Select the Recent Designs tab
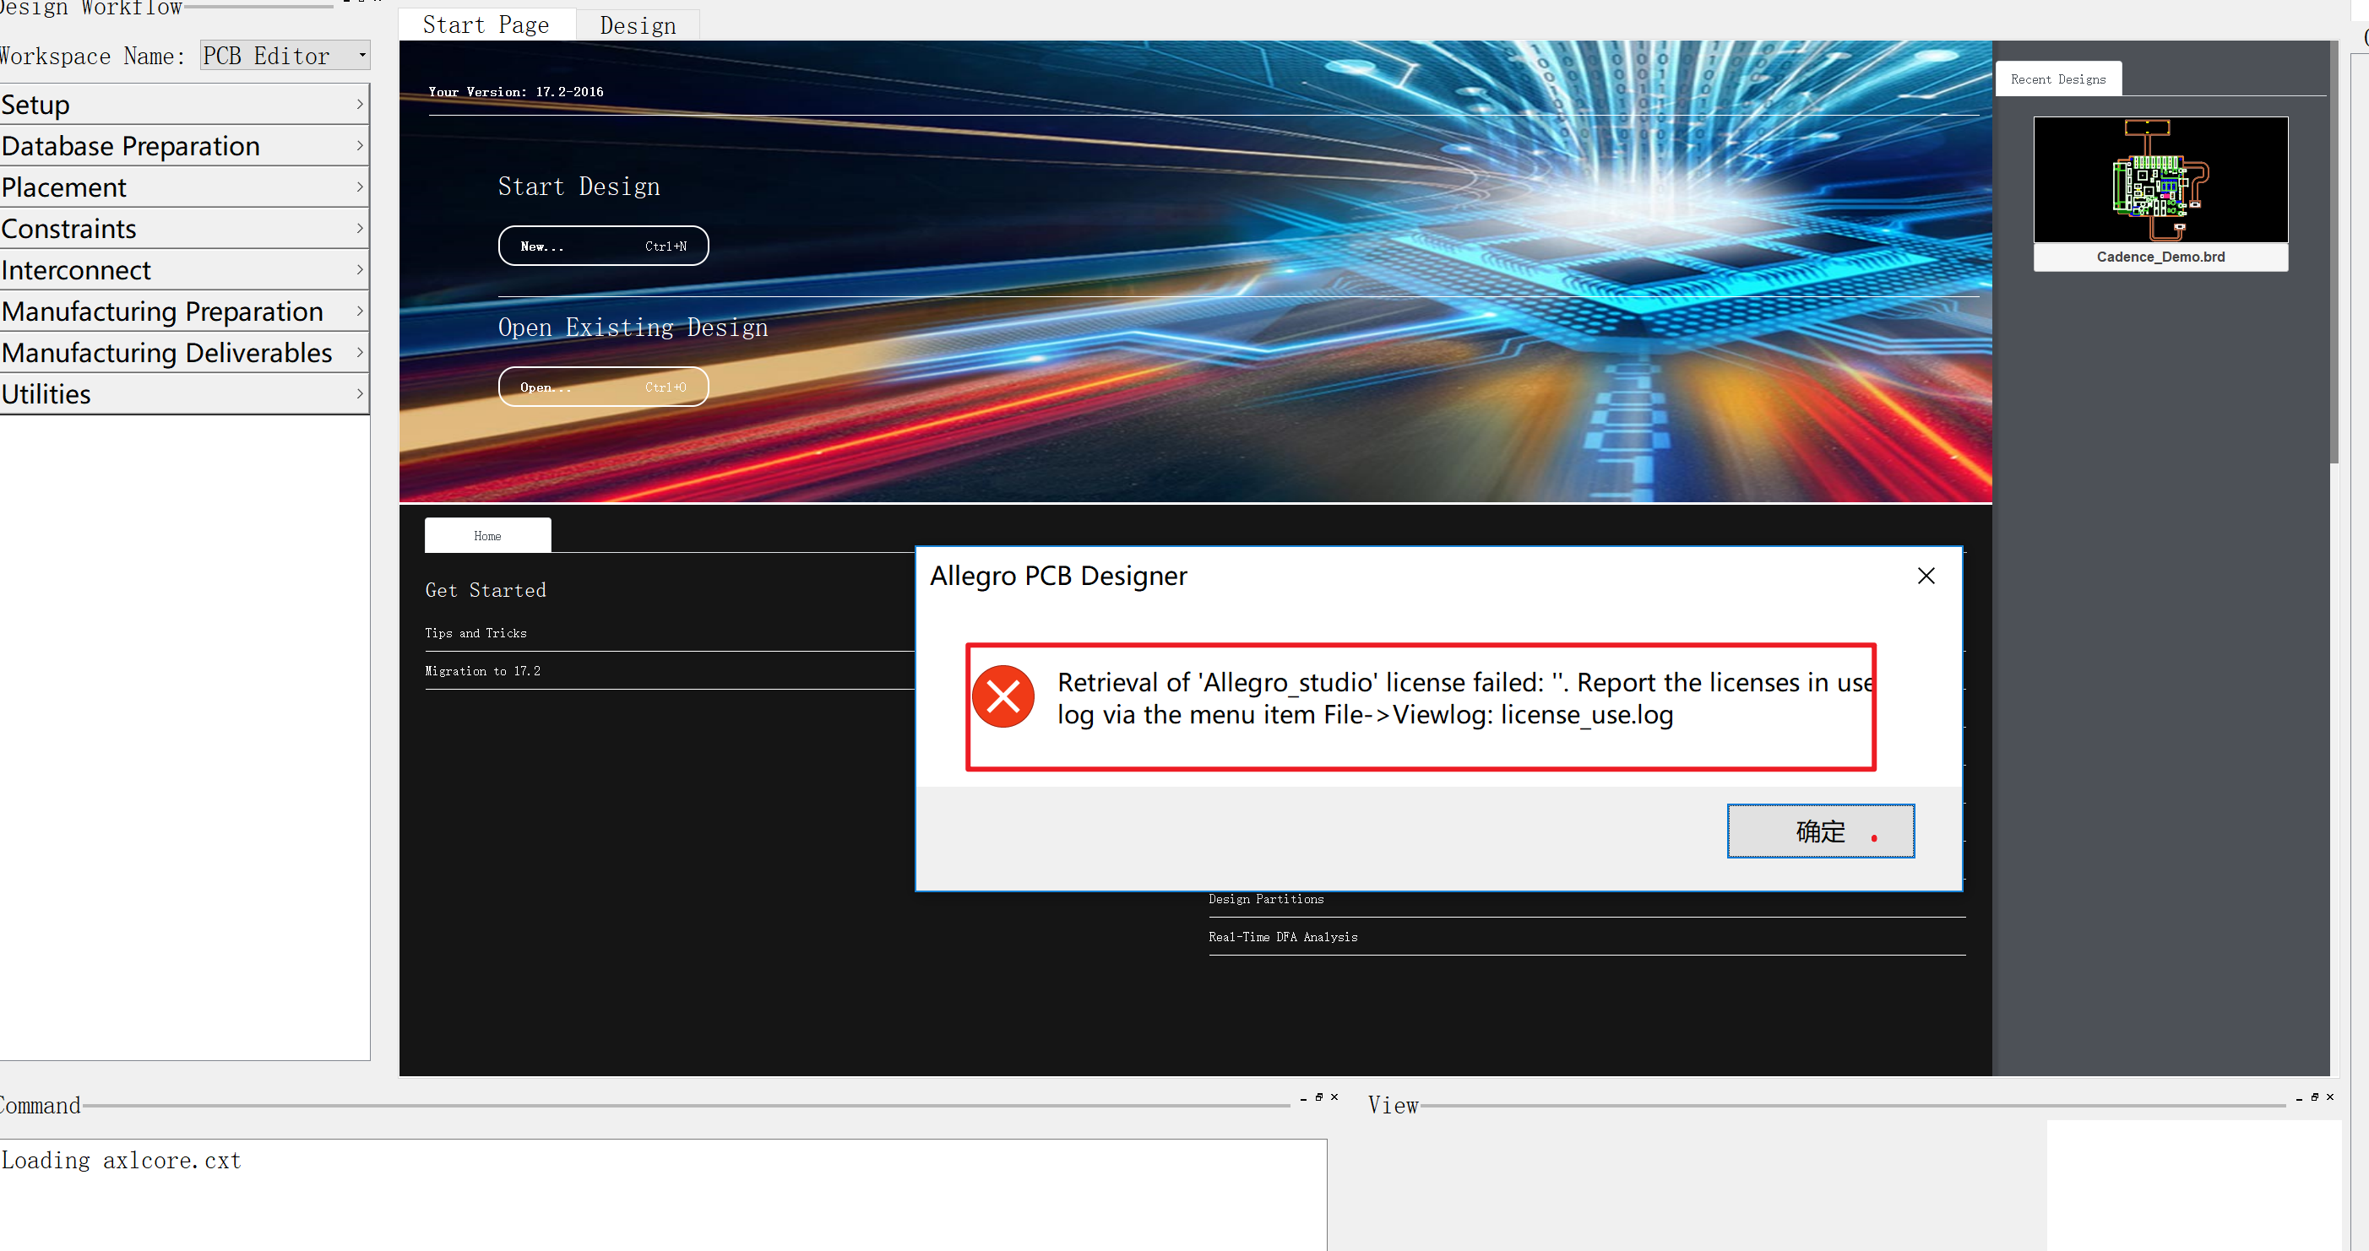Screen dimensions: 2369x1251 click(x=2057, y=79)
